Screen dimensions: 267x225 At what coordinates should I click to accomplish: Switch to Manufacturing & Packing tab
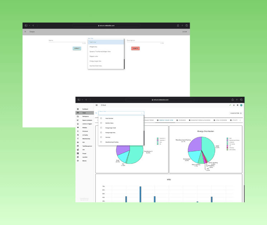[200, 120]
